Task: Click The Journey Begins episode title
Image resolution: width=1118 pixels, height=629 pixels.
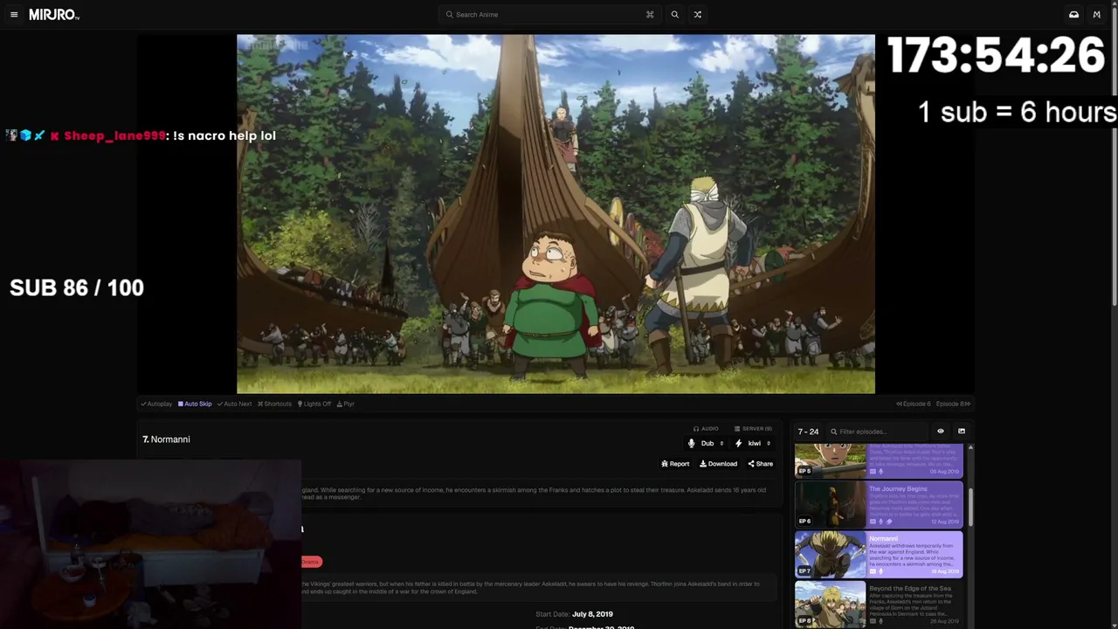Action: point(898,489)
